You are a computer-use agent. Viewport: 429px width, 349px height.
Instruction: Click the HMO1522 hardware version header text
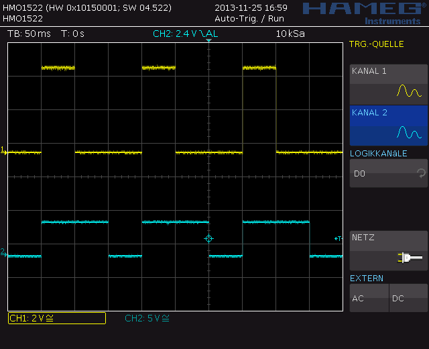coord(87,7)
